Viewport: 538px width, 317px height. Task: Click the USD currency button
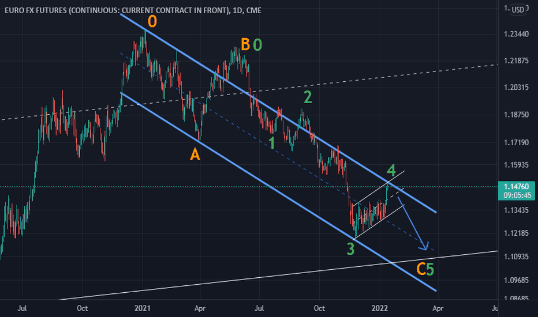518,10
